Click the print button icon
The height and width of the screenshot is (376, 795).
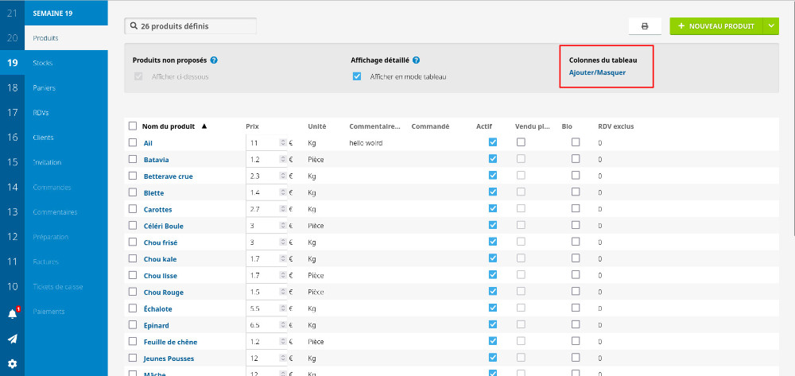(x=645, y=26)
